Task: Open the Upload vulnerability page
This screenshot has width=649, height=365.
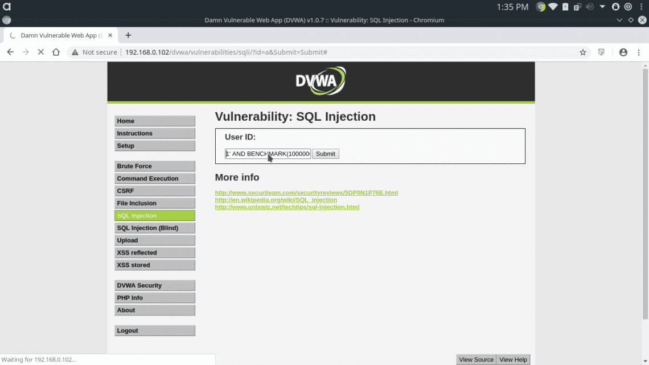Action: tap(155, 240)
